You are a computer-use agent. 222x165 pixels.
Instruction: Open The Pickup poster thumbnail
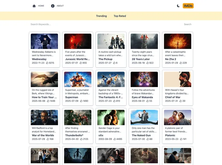[111, 41]
